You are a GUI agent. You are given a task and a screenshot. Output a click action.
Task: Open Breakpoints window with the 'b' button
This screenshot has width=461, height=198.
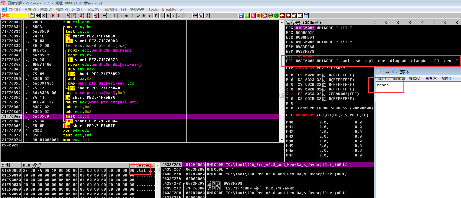point(168,16)
